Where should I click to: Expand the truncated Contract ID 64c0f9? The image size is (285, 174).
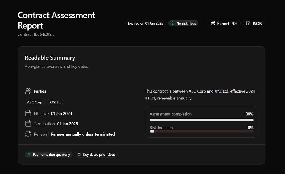coord(36,34)
